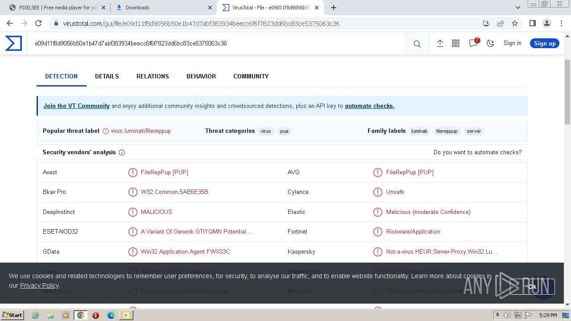Viewport: 571px width, 321px height.
Task: Click Avast detection alert icon
Action: click(133, 173)
